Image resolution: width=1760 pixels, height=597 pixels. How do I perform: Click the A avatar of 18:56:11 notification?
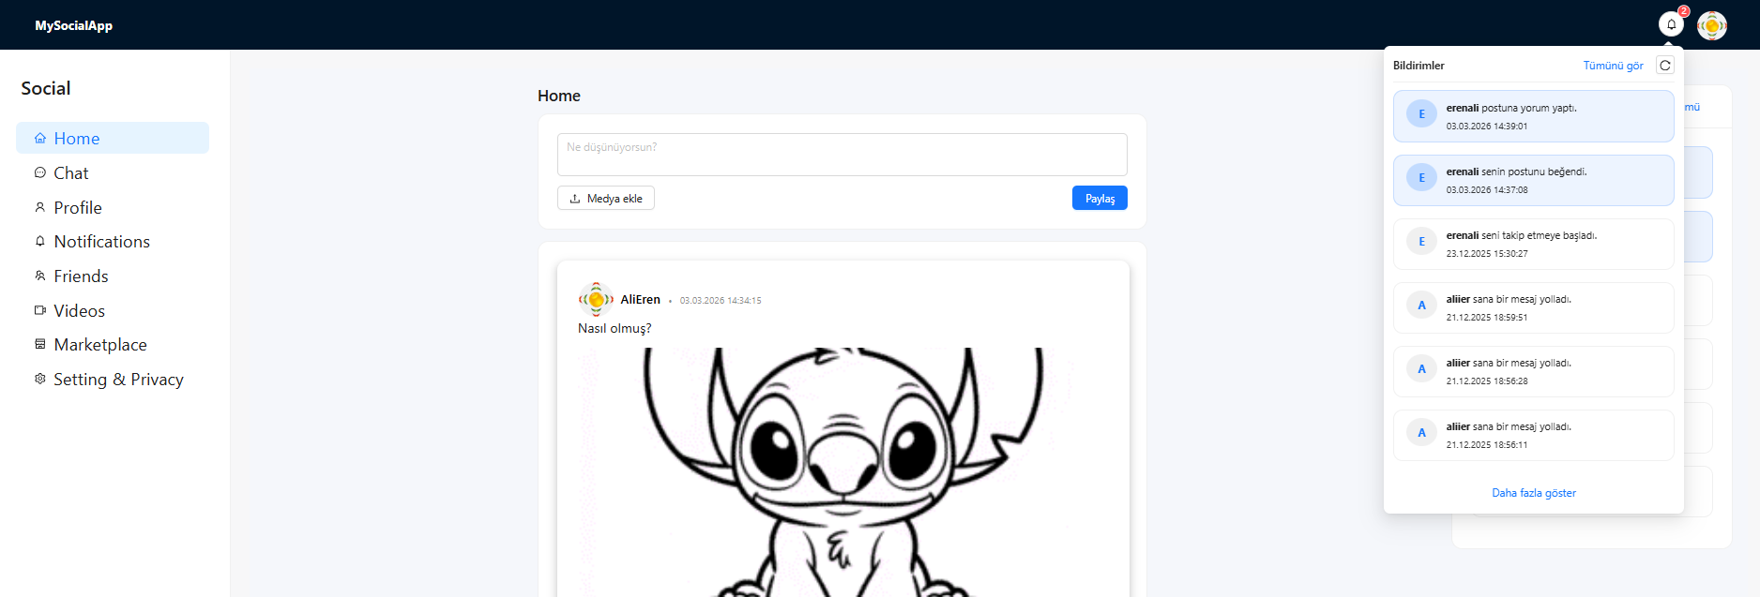point(1421,433)
